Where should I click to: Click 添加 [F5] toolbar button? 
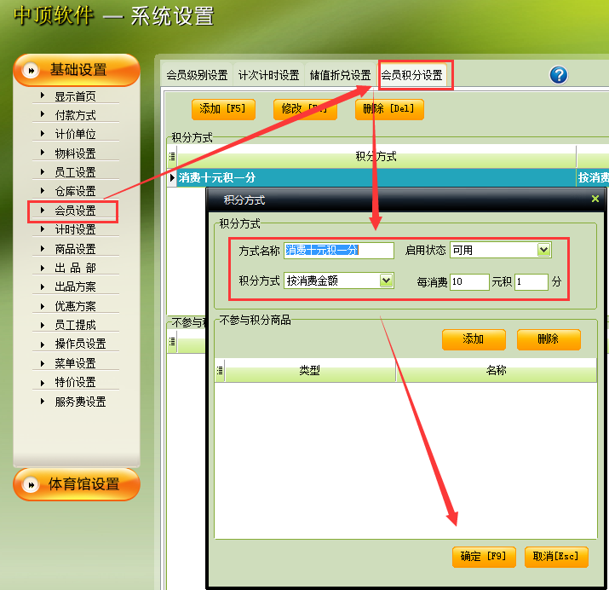tap(222, 109)
